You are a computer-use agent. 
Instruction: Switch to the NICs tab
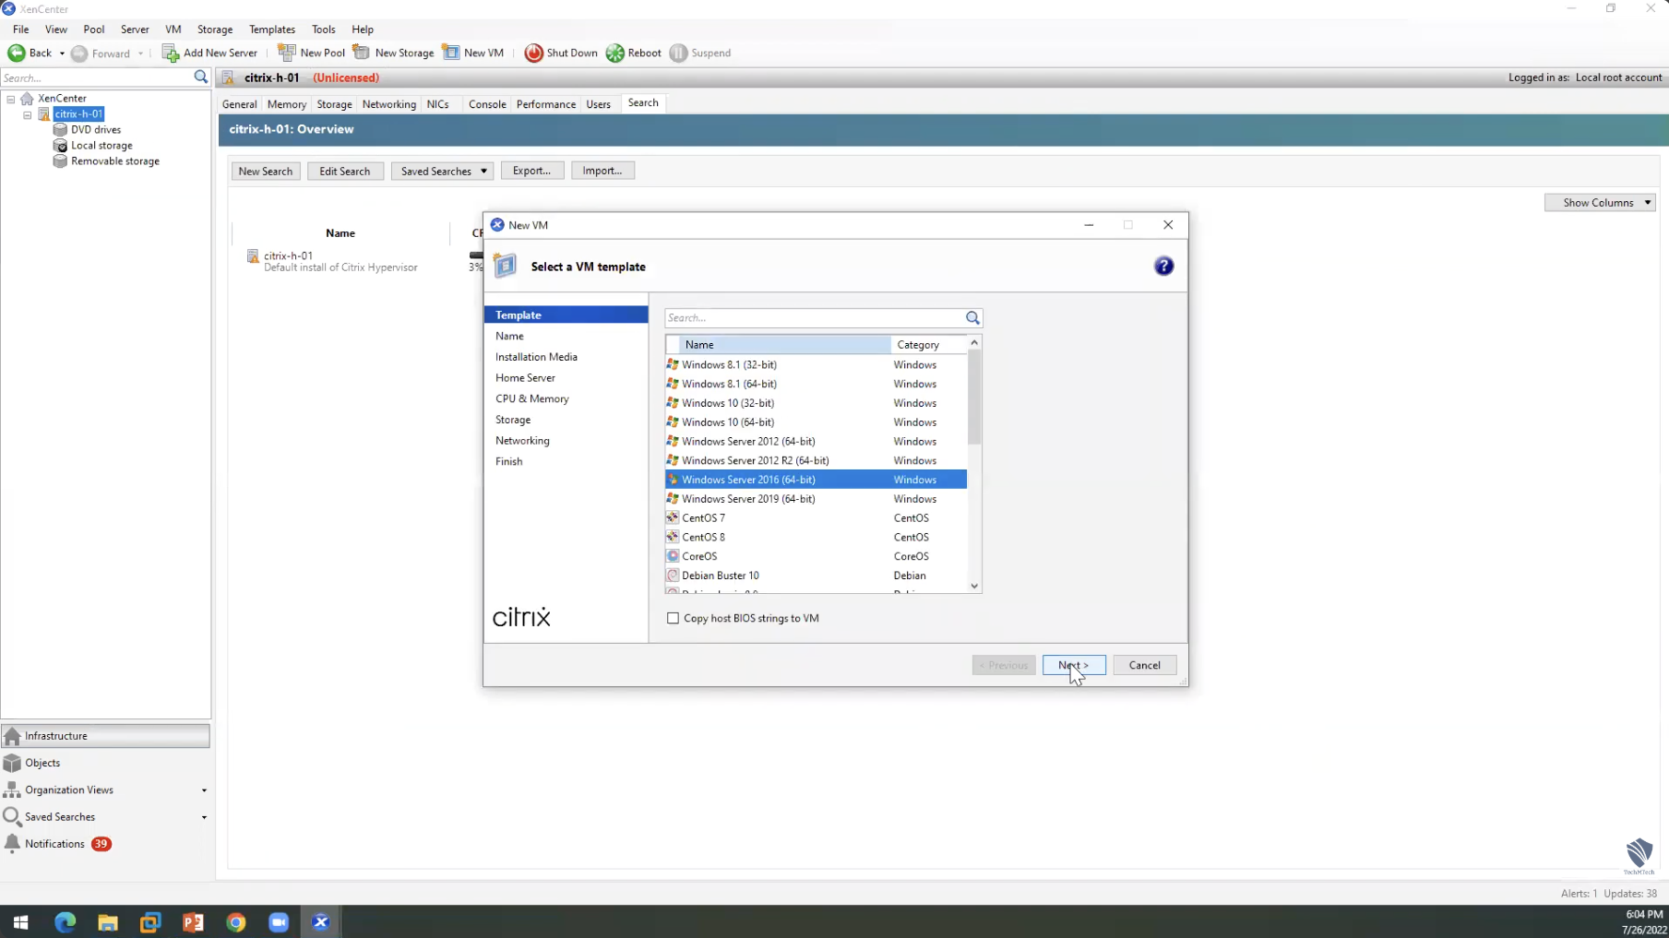pyautogui.click(x=437, y=104)
